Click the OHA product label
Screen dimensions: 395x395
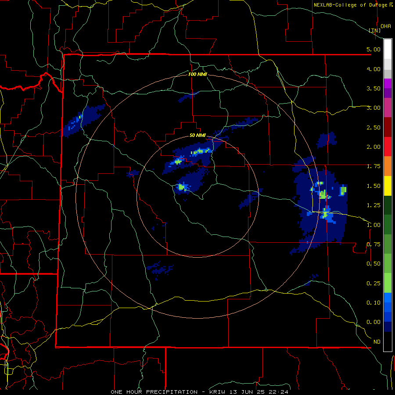point(386,26)
